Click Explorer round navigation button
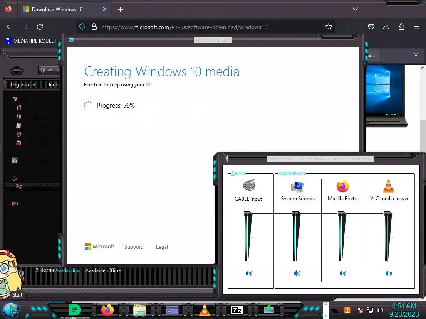Viewport: 426px width, 319px height. 17,71
